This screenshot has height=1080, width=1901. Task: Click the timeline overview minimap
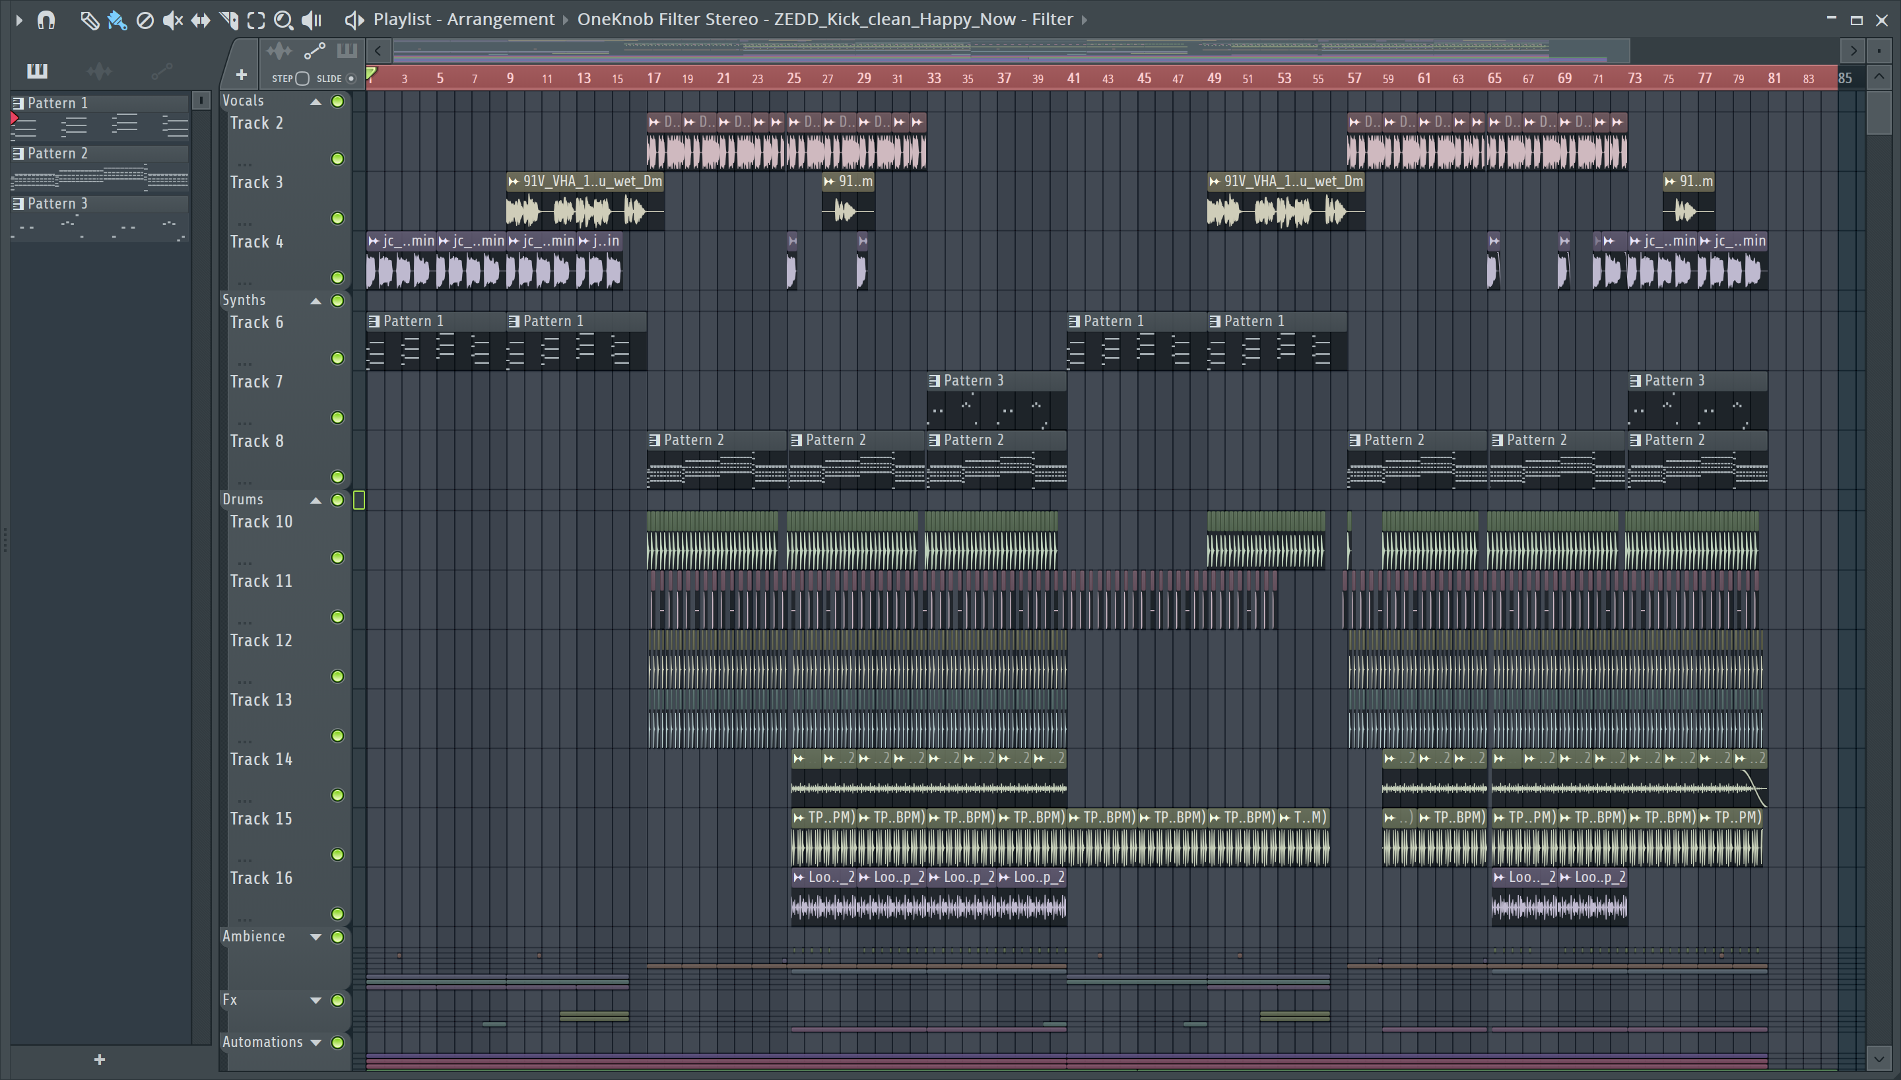click(x=1011, y=51)
